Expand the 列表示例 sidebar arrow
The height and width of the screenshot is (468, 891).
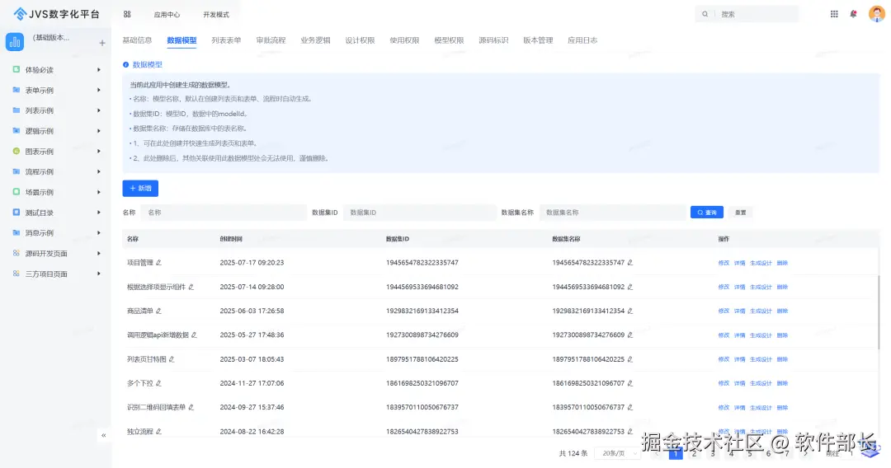pyautogui.click(x=99, y=110)
